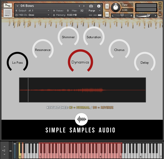Click the red key labeled 3
This screenshot has width=164, height=159.
(80, 156)
